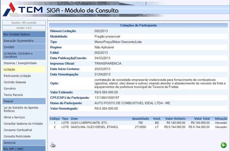Click Data Homologação value 01/04/2013
This screenshot has height=151, width=230.
click(102, 74)
